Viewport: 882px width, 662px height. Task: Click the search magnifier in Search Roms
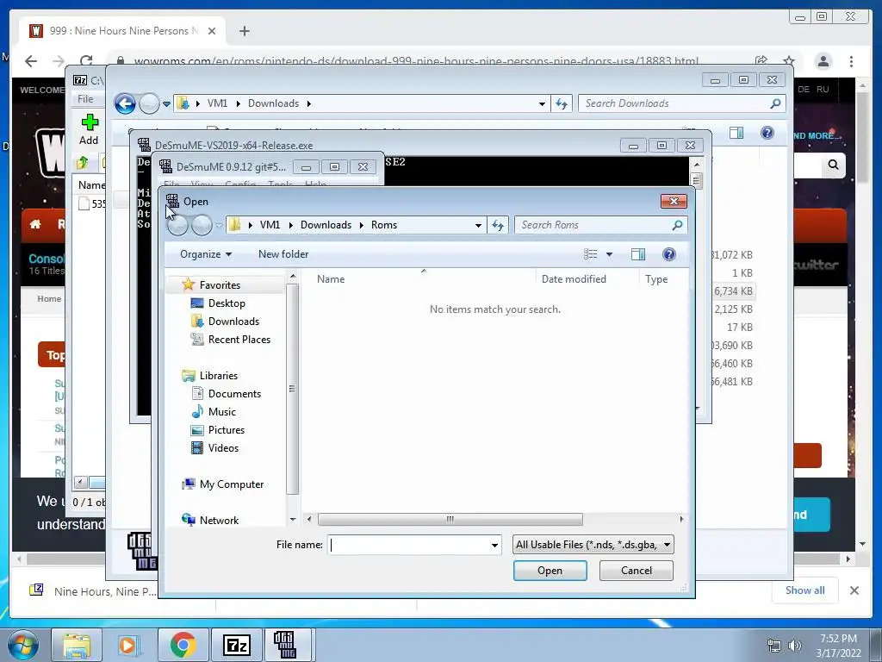click(677, 225)
